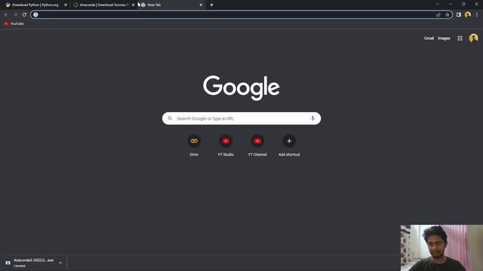Click the Anaconda3 download file icon
Image resolution: width=483 pixels, height=271 pixels.
click(x=8, y=263)
